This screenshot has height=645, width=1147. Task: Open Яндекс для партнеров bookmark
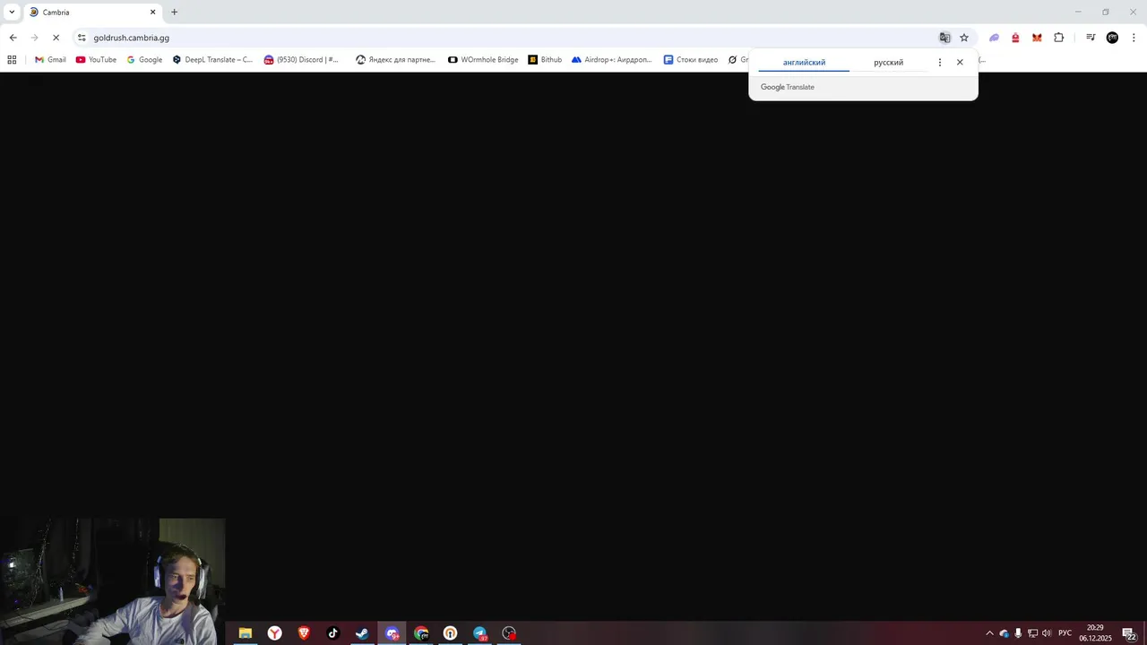395,60
